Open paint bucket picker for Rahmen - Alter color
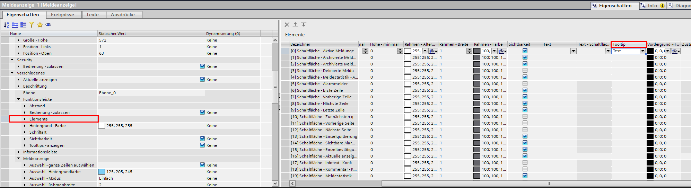 point(433,51)
